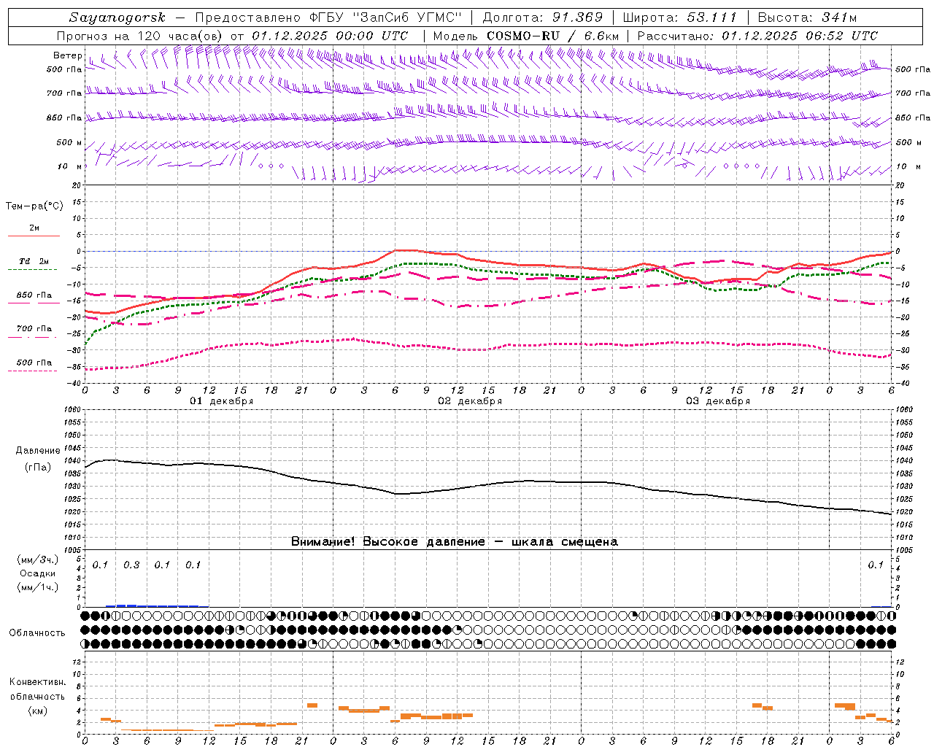The image size is (934, 747).
Task: Click the Sayanogorsk station title
Action: coord(117,18)
